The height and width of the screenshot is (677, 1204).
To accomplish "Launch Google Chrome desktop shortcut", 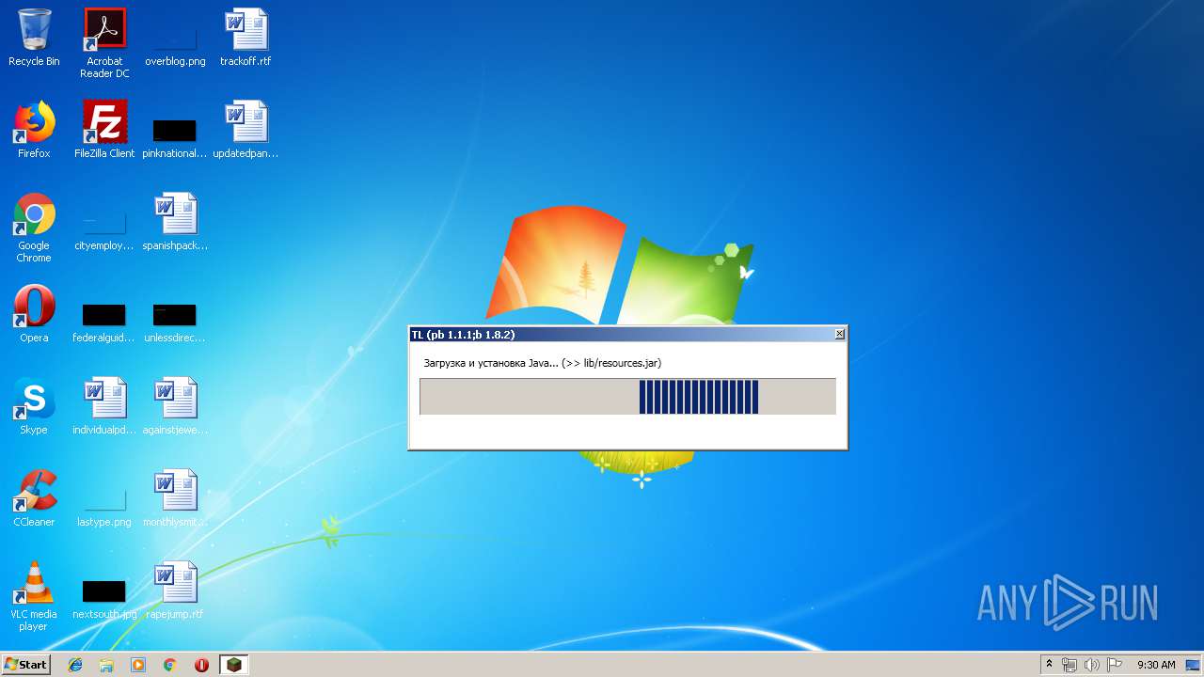I will [34, 228].
